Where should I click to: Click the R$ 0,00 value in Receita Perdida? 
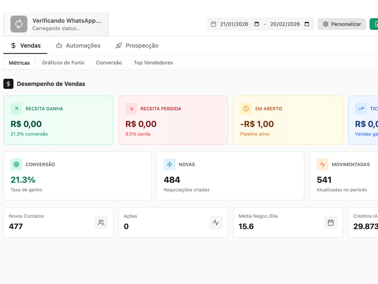tap(141, 124)
